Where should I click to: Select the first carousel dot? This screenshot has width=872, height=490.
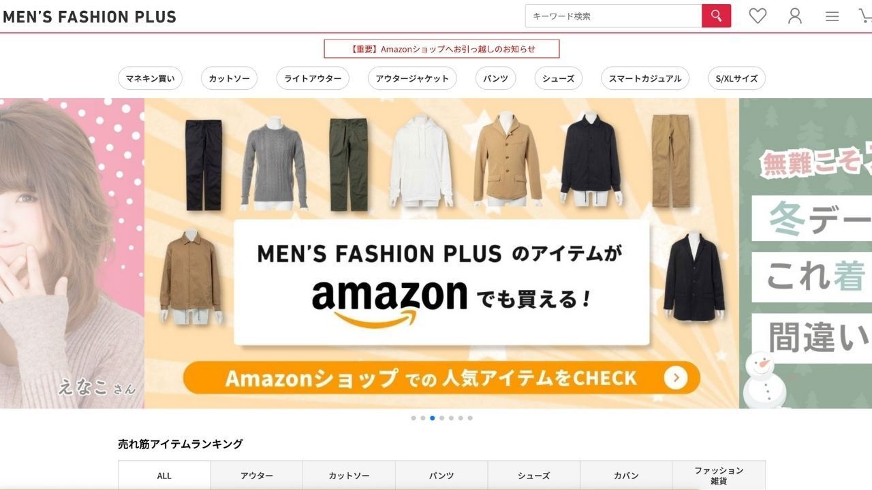(x=414, y=418)
